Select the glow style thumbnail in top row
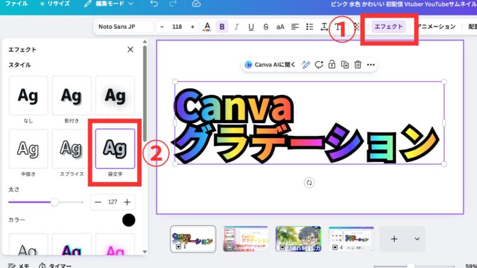 (115, 96)
